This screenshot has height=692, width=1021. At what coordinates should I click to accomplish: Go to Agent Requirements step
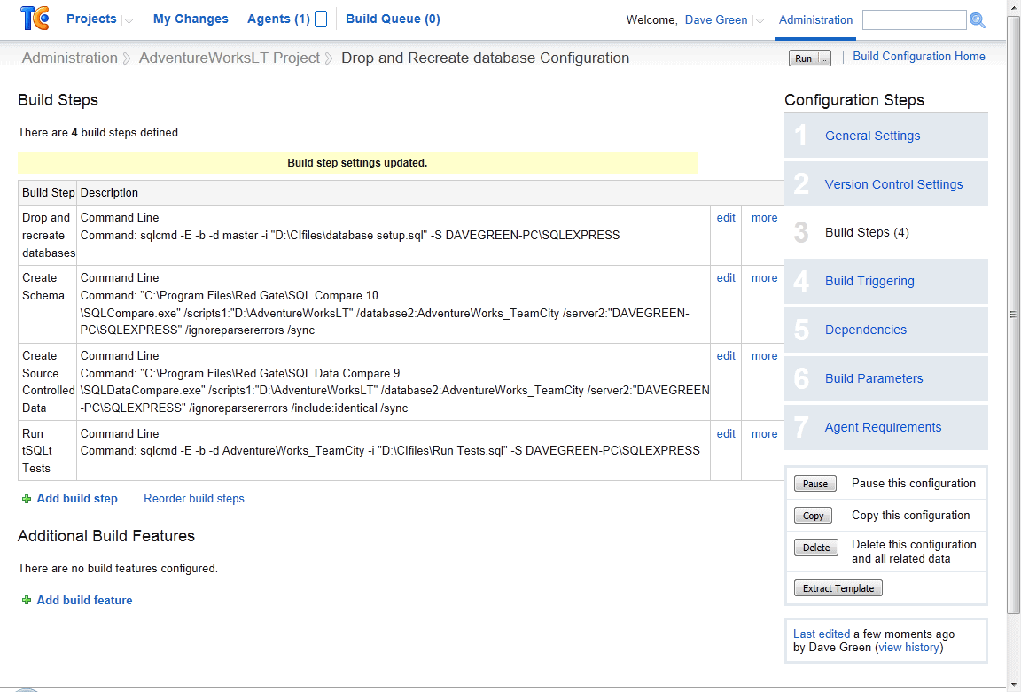tap(883, 427)
